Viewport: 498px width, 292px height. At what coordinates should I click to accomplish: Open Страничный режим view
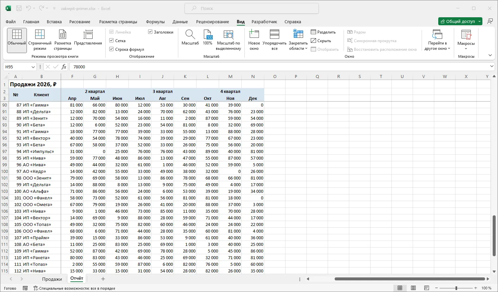(40, 40)
